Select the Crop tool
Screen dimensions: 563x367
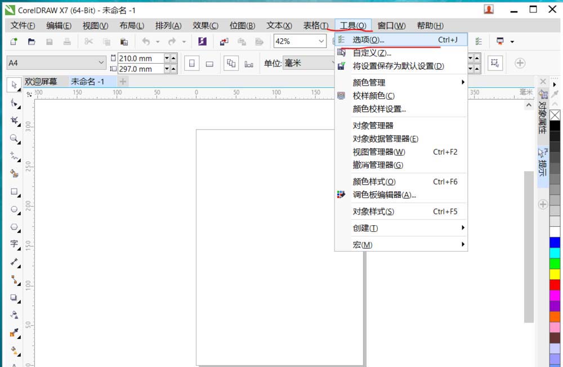15,120
